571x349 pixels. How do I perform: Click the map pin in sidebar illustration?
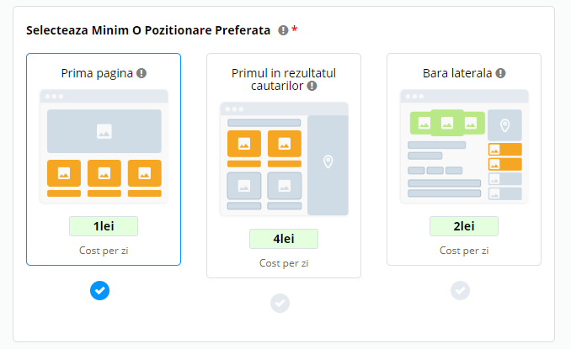[x=505, y=126]
